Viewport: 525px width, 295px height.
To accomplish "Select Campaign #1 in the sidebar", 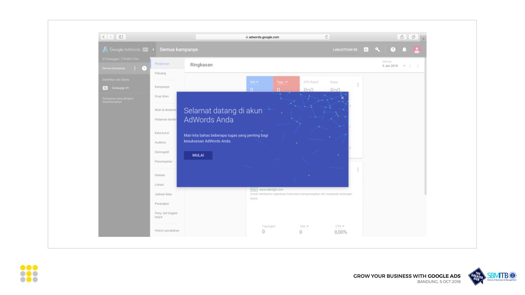I will coord(120,88).
